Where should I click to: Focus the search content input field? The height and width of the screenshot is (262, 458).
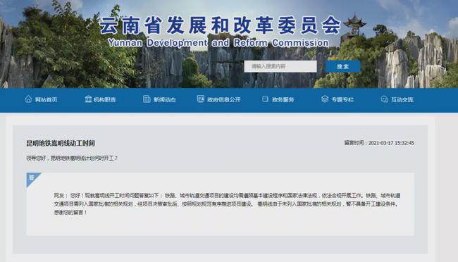(x=280, y=67)
